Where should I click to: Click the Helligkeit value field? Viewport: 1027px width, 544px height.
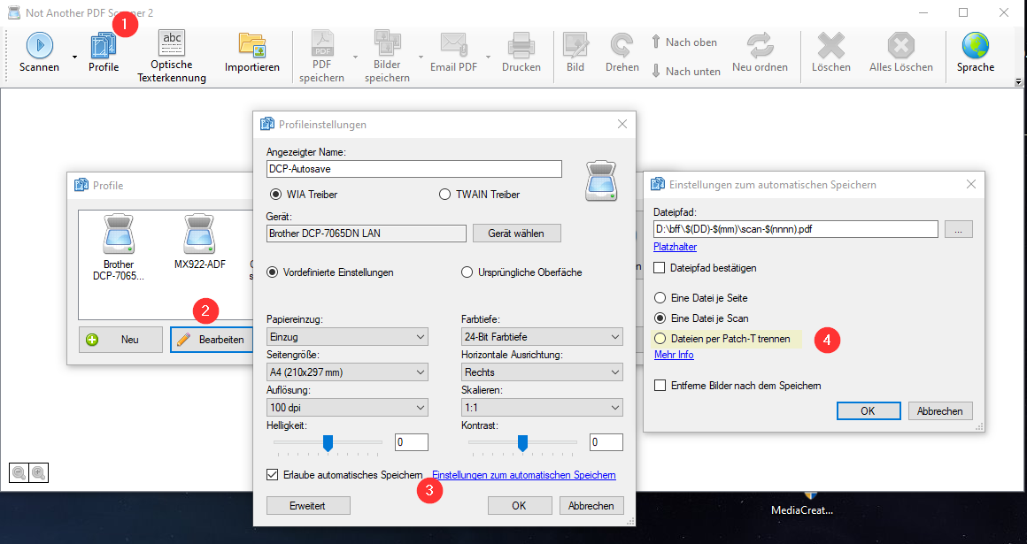pos(412,442)
